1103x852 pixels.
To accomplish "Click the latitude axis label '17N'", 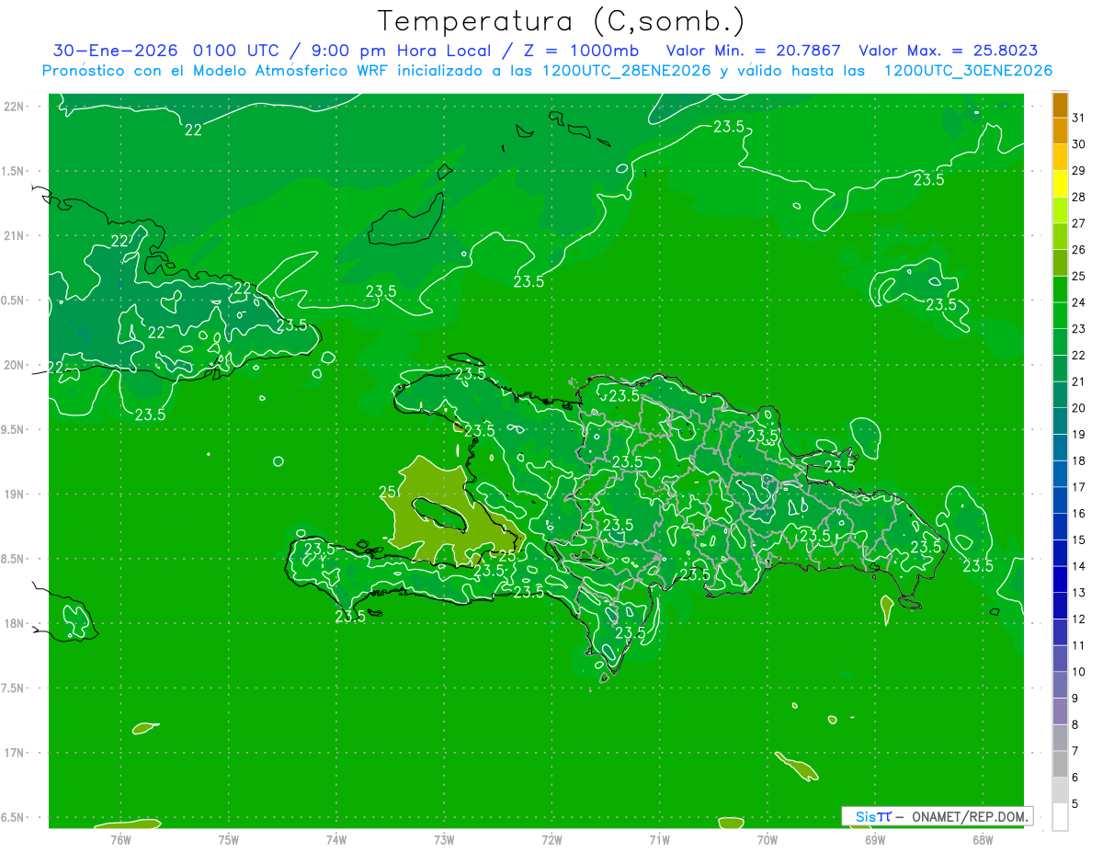I will (x=14, y=753).
